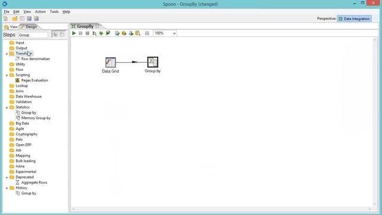
Task: Select the Data Warehouse folder
Action: [x=29, y=96]
